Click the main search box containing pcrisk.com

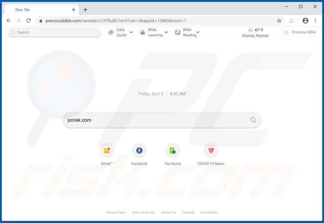point(162,120)
